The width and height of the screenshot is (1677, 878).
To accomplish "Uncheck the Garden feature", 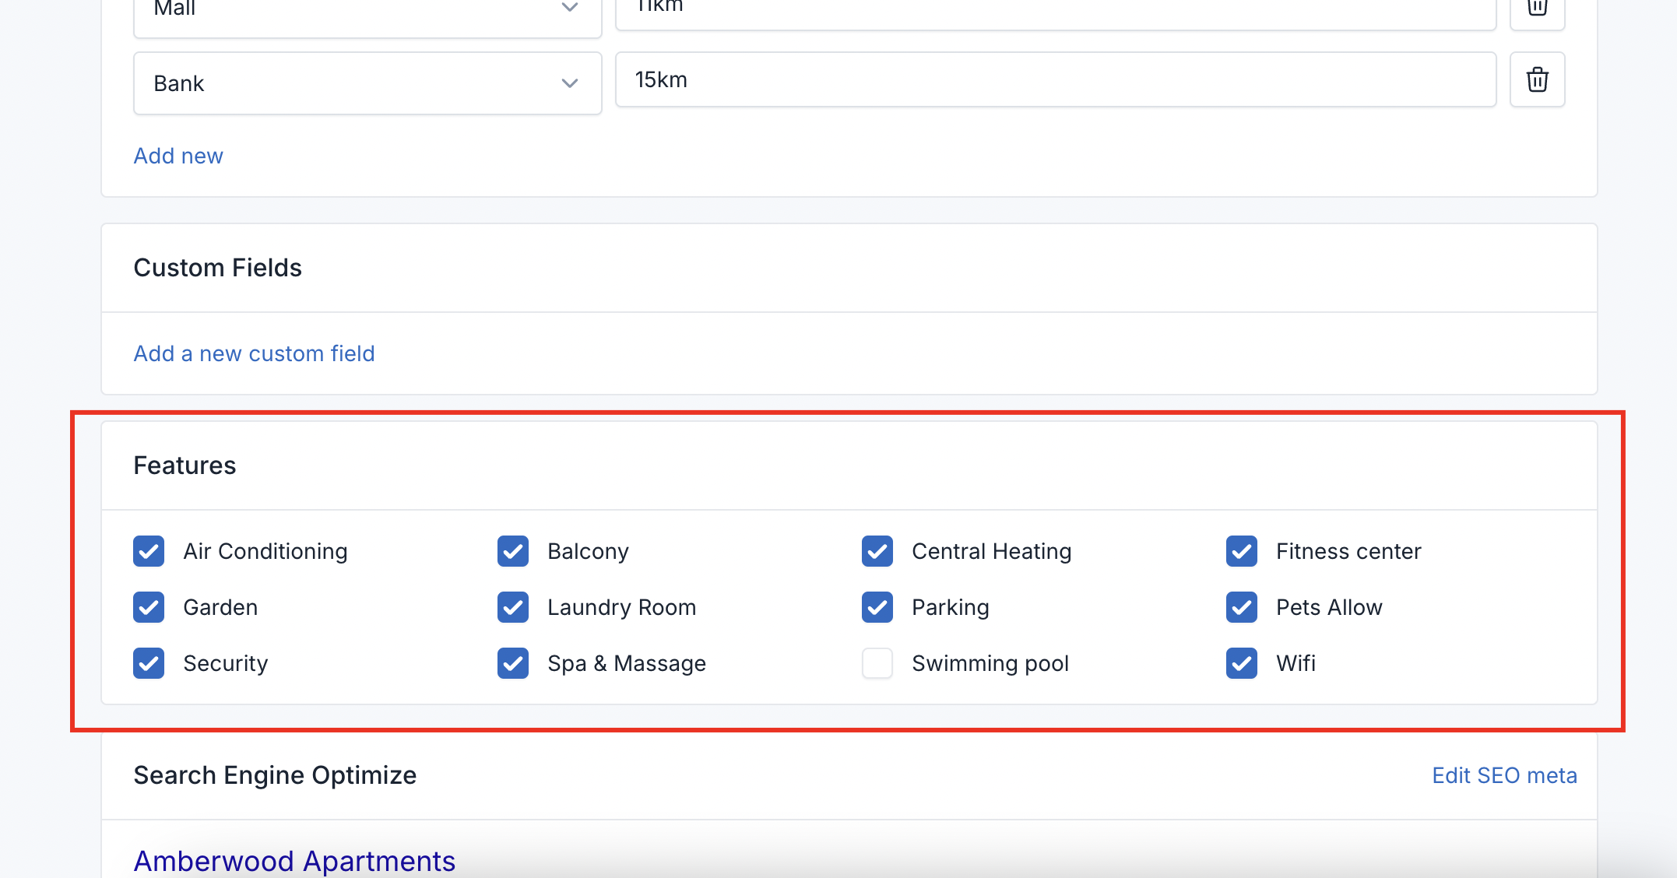I will click(149, 607).
